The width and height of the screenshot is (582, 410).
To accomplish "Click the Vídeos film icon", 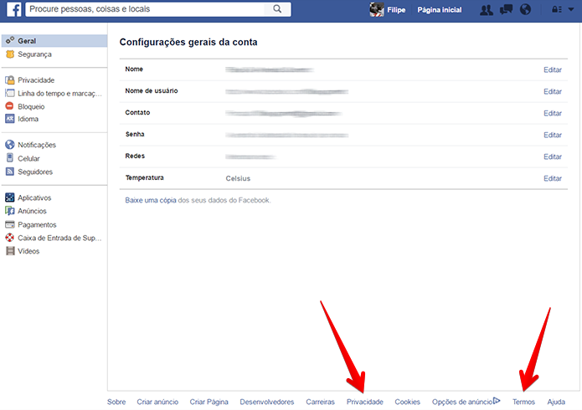I will [x=10, y=251].
